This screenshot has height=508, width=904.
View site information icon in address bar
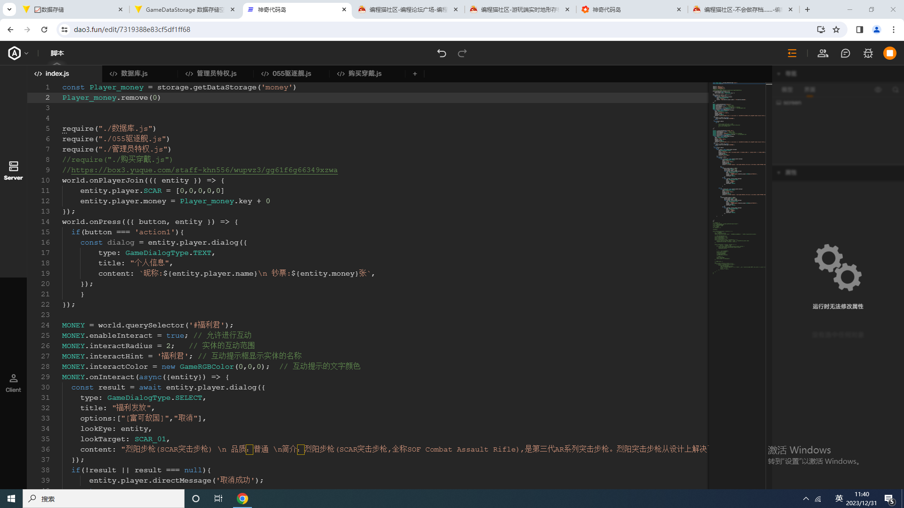pos(65,29)
